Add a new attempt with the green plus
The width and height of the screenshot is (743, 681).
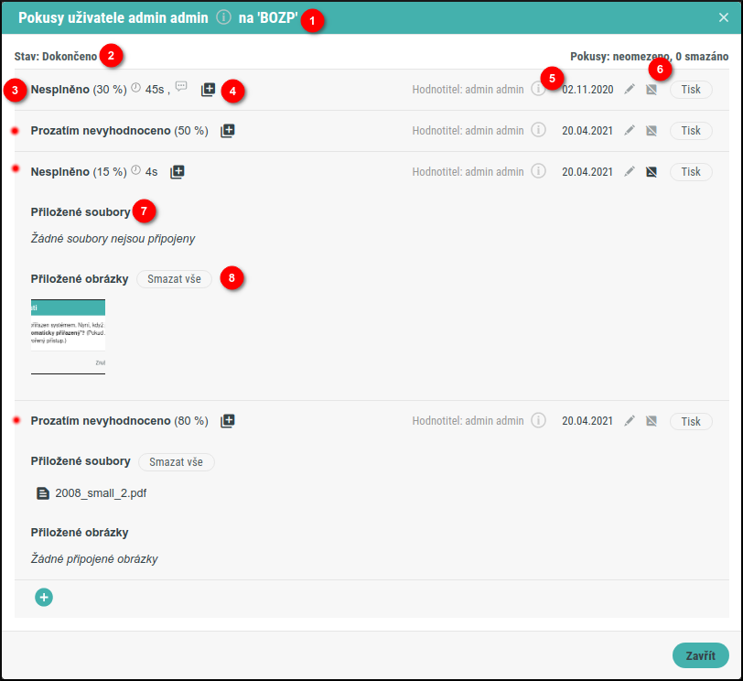[x=44, y=597]
